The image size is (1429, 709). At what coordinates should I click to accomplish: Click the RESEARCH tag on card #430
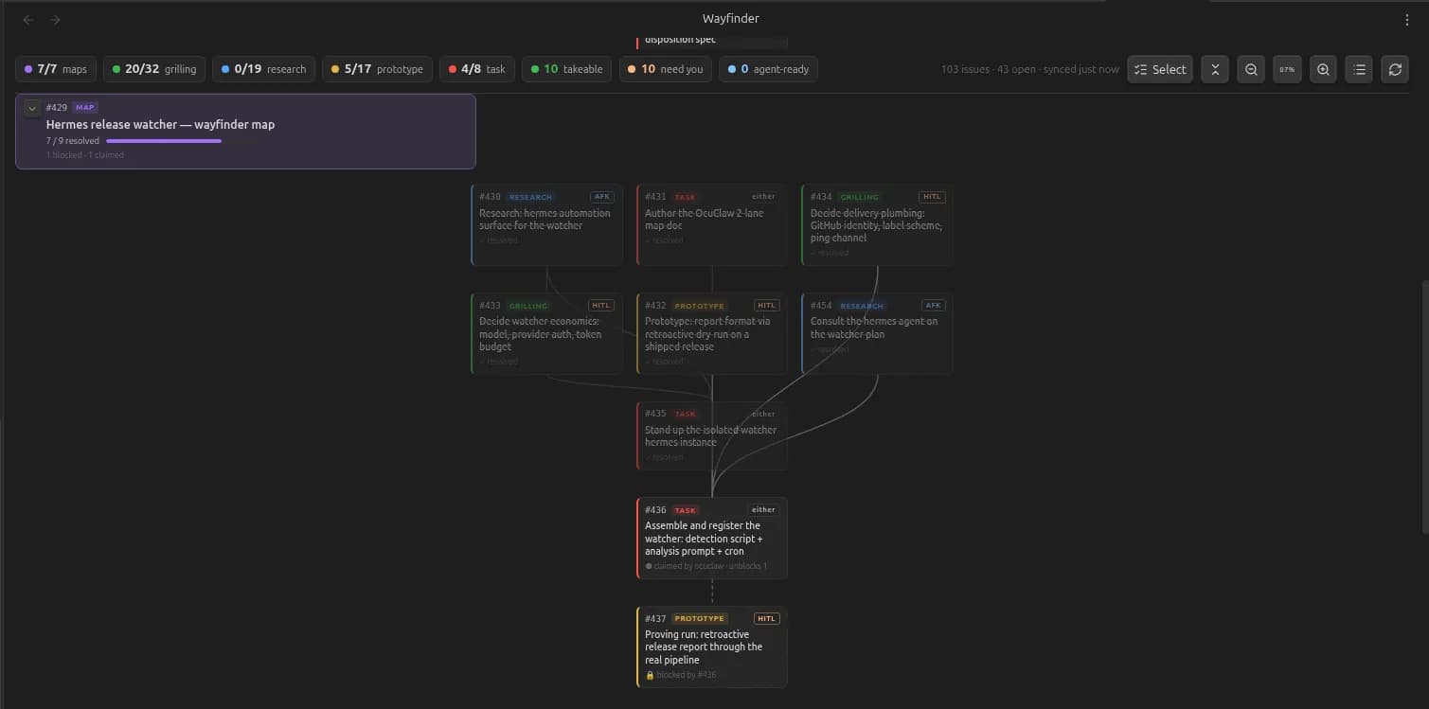(530, 197)
